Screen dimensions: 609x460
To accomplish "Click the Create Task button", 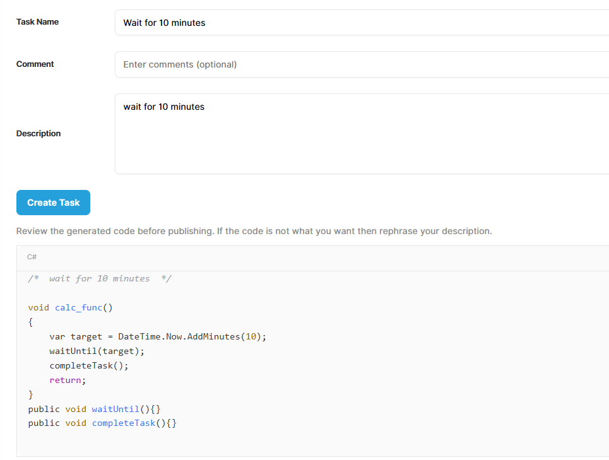I will click(x=53, y=203).
